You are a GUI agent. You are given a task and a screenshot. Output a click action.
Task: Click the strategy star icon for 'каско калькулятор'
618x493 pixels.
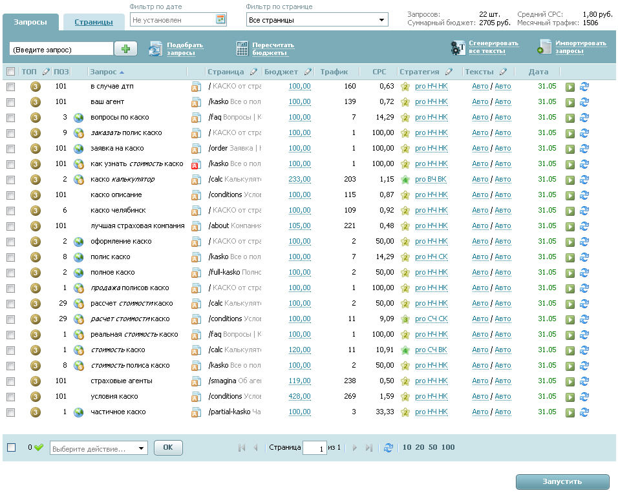405,180
